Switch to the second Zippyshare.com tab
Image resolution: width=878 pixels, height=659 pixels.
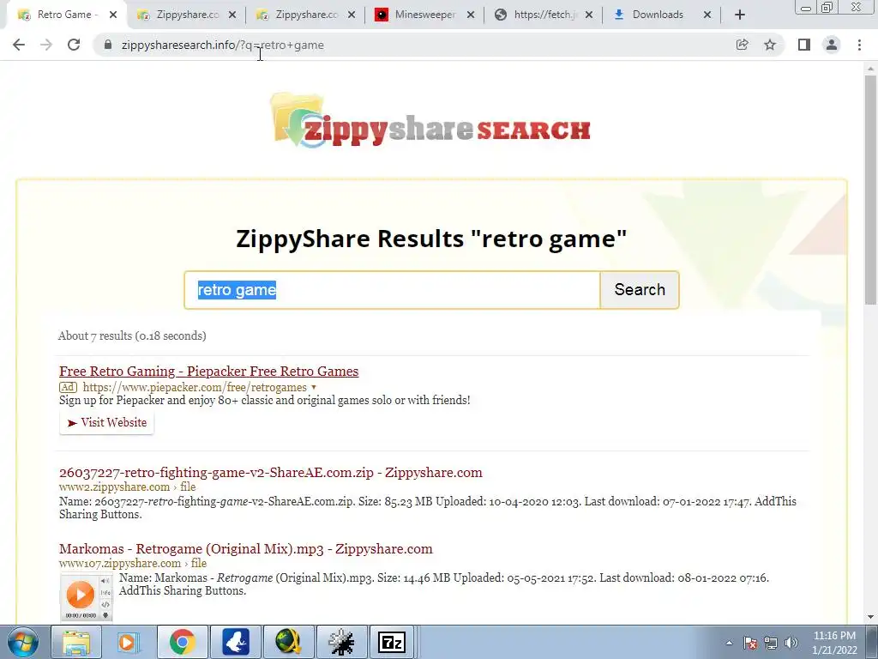(306, 15)
